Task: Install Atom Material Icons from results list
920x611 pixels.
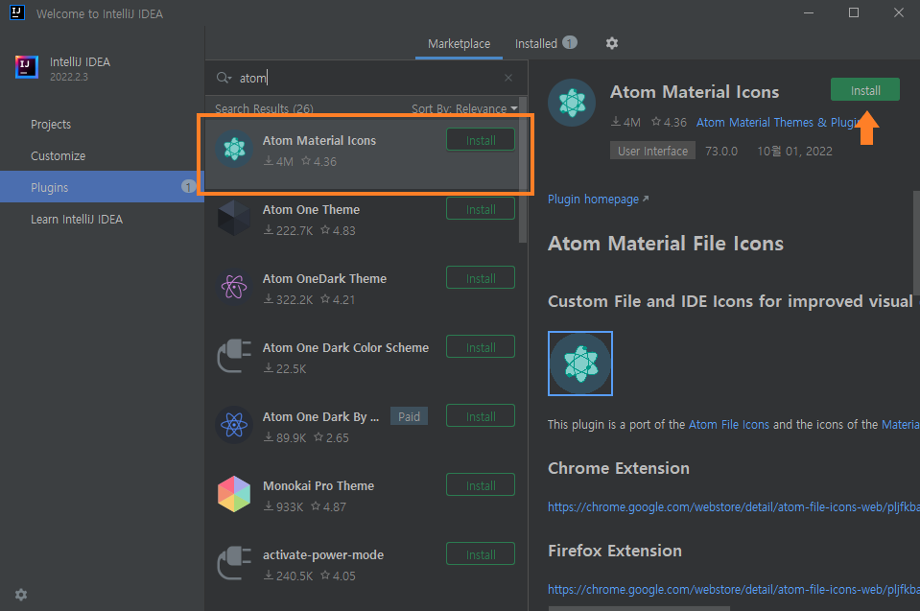Action: point(481,140)
